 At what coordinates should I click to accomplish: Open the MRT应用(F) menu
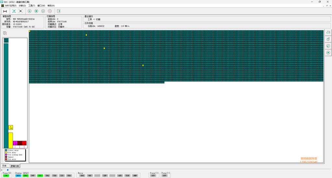(11, 6)
